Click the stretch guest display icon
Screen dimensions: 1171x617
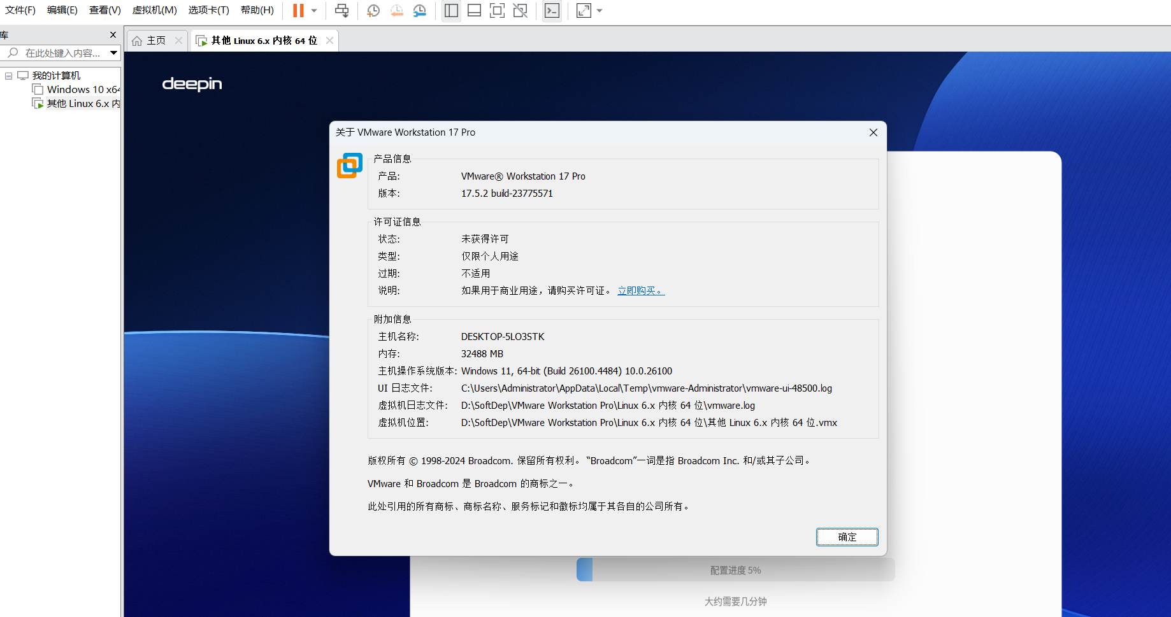pyautogui.click(x=584, y=10)
